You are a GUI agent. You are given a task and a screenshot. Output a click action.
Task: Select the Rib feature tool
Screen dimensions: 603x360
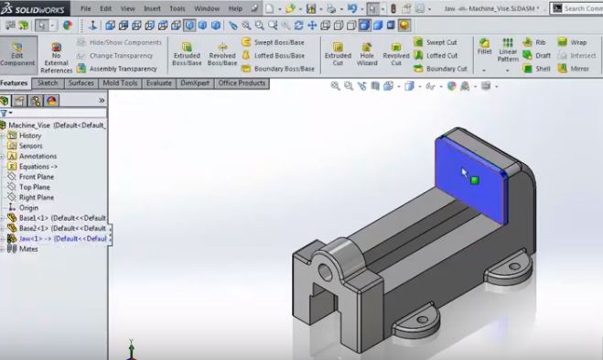click(x=533, y=42)
